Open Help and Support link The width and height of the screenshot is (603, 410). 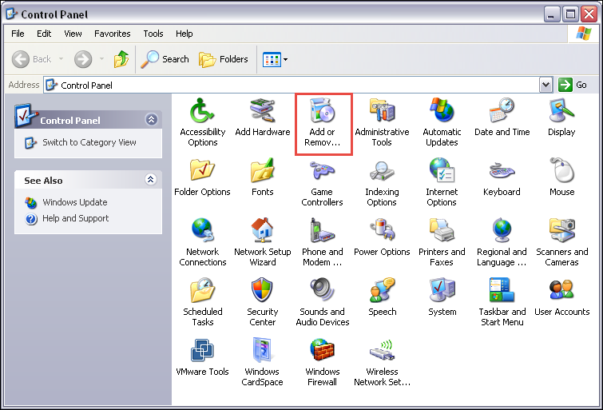(x=67, y=219)
